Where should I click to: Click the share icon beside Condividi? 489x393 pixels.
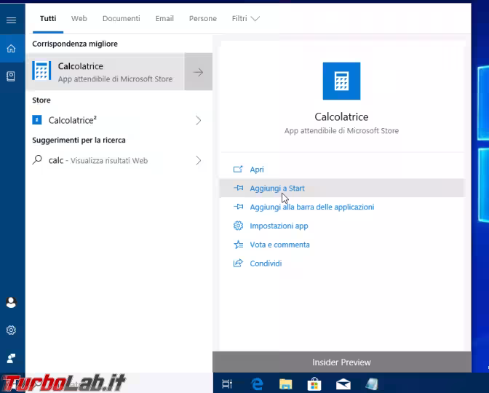coord(238,263)
